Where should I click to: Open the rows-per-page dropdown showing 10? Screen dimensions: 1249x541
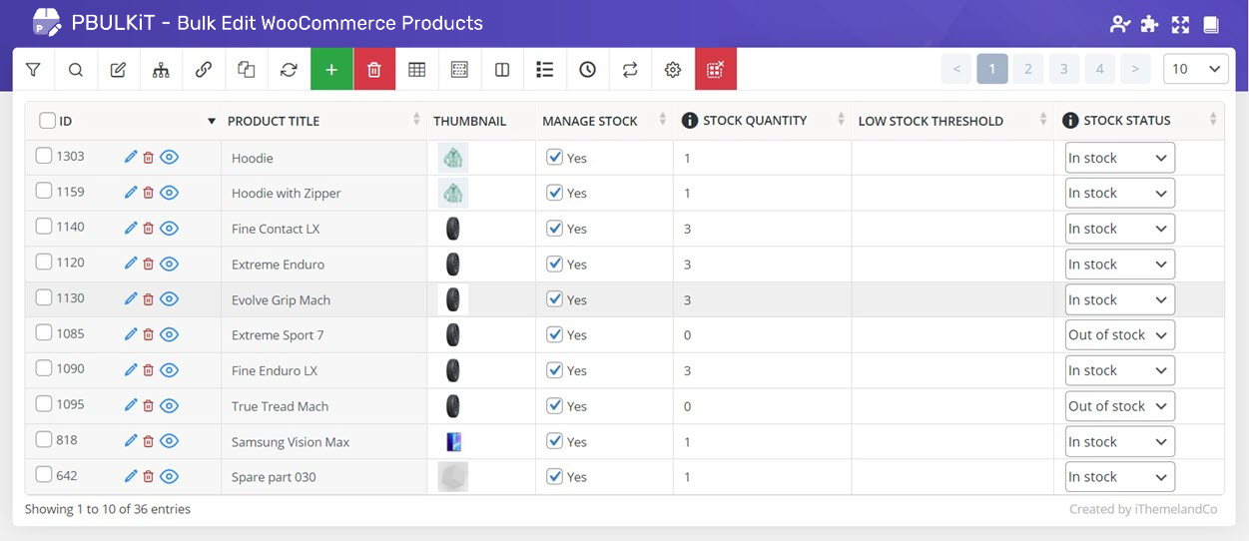click(1195, 69)
